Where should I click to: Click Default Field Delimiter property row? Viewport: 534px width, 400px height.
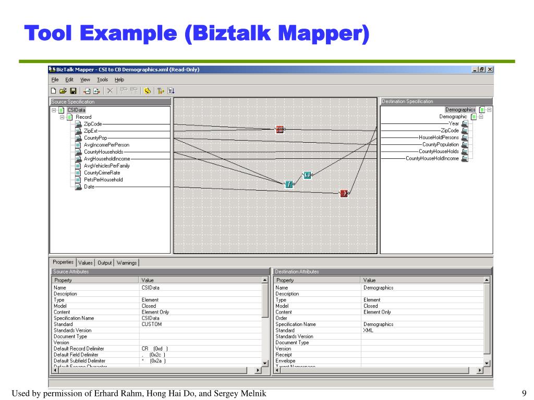pyautogui.click(x=156, y=355)
